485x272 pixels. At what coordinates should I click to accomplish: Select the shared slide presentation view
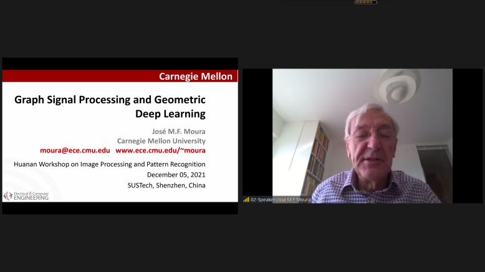(120, 136)
